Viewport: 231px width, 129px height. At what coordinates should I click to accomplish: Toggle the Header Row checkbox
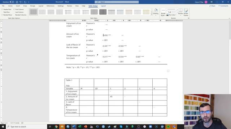pos(2,9)
